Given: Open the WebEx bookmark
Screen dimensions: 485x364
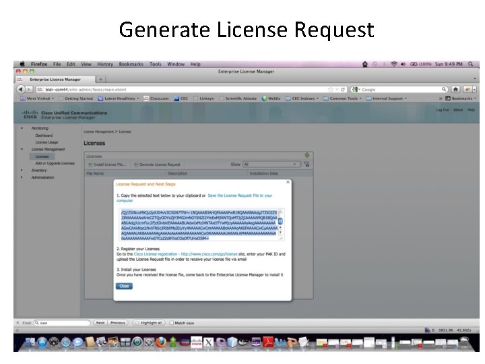Looking at the screenshot, I should pos(271,98).
